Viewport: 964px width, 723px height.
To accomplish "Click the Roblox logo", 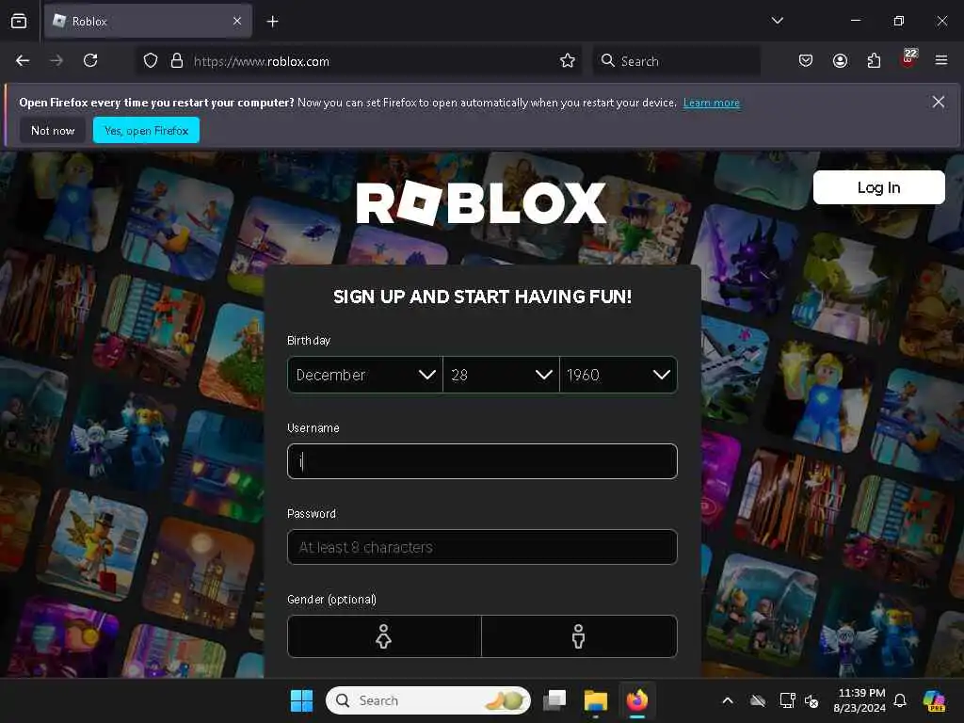I will coord(481,203).
